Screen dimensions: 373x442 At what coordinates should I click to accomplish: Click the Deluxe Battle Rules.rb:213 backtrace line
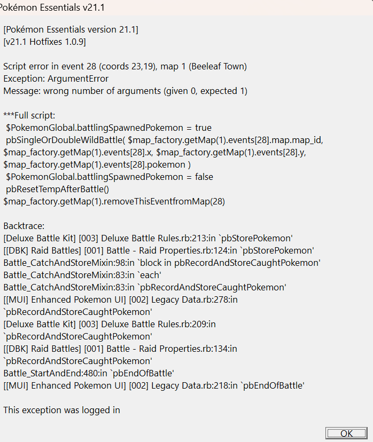(x=147, y=238)
